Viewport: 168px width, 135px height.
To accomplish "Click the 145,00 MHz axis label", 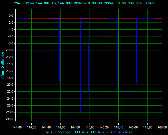I will point(90,127).
